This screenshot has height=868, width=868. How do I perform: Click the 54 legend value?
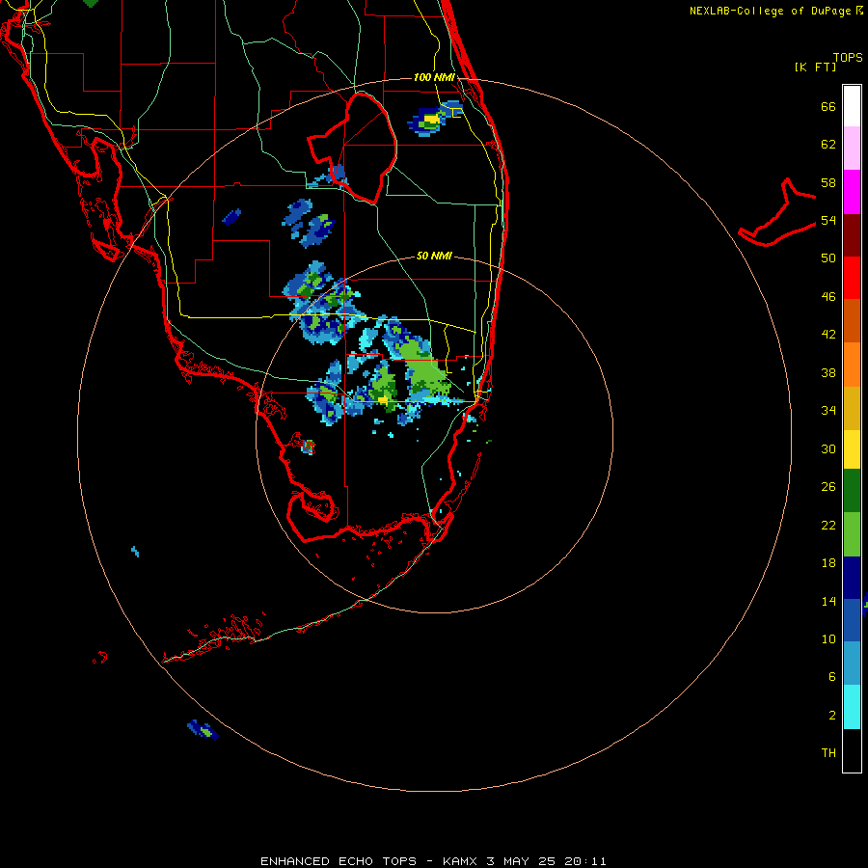coord(828,220)
